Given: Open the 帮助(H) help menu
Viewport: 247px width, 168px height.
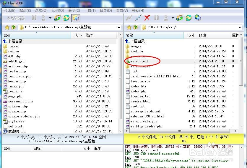Looking at the screenshot, I should click(138, 11).
